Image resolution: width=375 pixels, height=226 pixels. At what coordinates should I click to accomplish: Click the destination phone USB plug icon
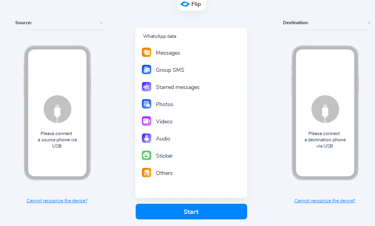[x=325, y=109]
